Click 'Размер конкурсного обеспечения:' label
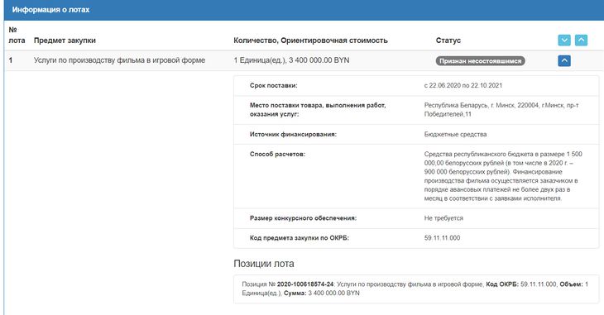Screen dimensions: 604x315 coord(303,218)
